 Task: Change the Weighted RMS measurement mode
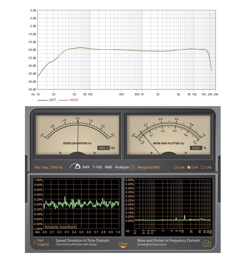[148, 167]
